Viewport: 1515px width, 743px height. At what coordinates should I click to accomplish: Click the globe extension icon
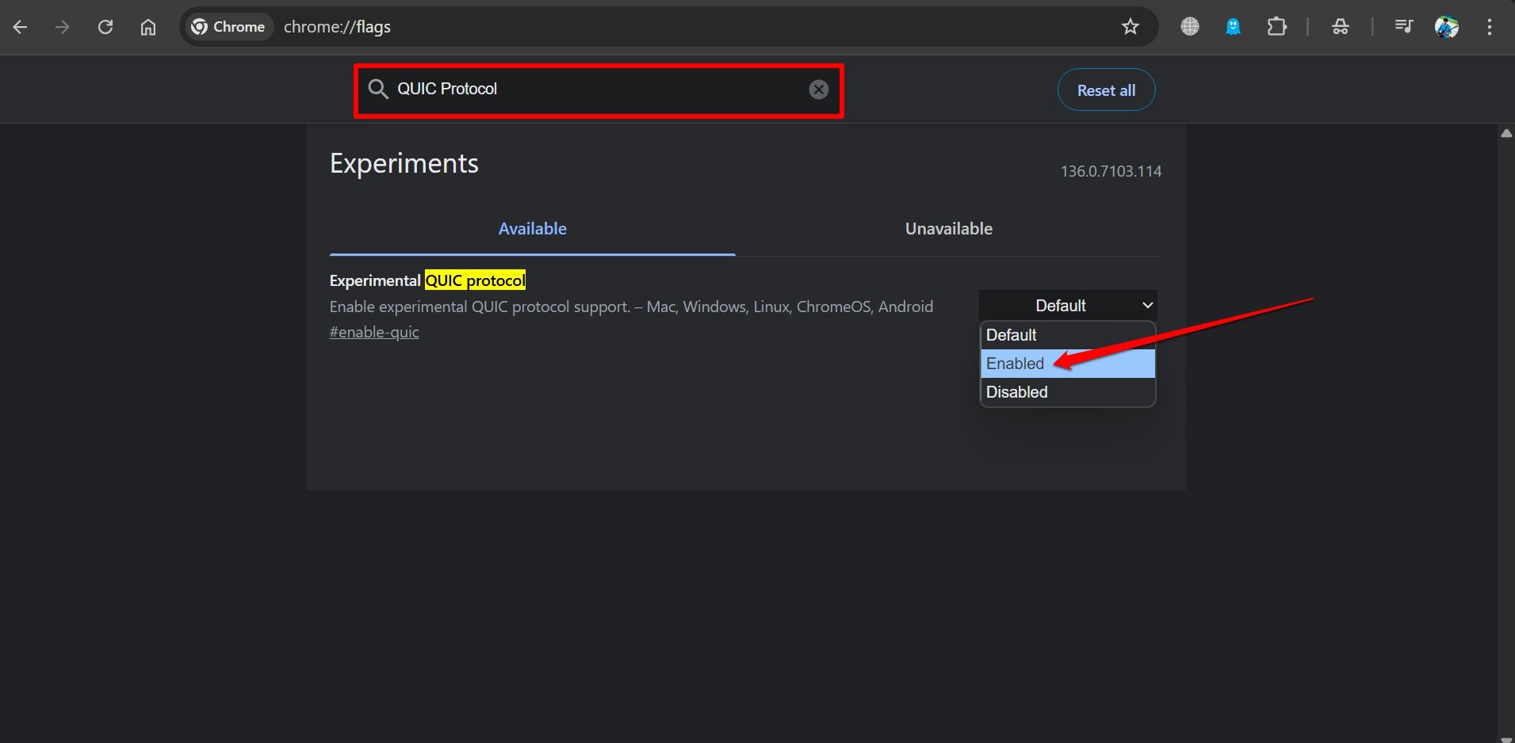1189,27
